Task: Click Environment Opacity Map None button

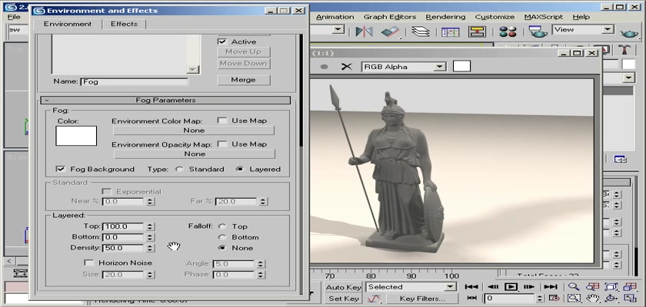Action: [194, 153]
